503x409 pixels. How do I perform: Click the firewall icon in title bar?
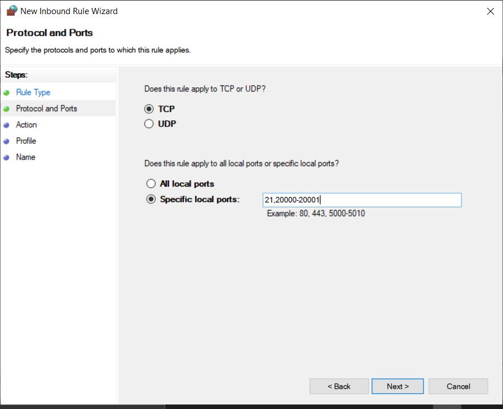pos(11,11)
